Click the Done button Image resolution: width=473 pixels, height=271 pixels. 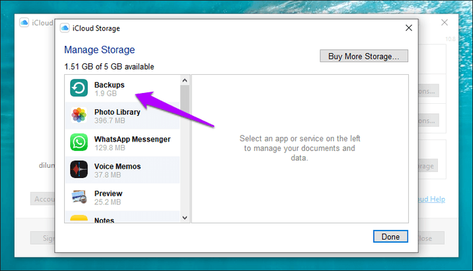point(391,237)
